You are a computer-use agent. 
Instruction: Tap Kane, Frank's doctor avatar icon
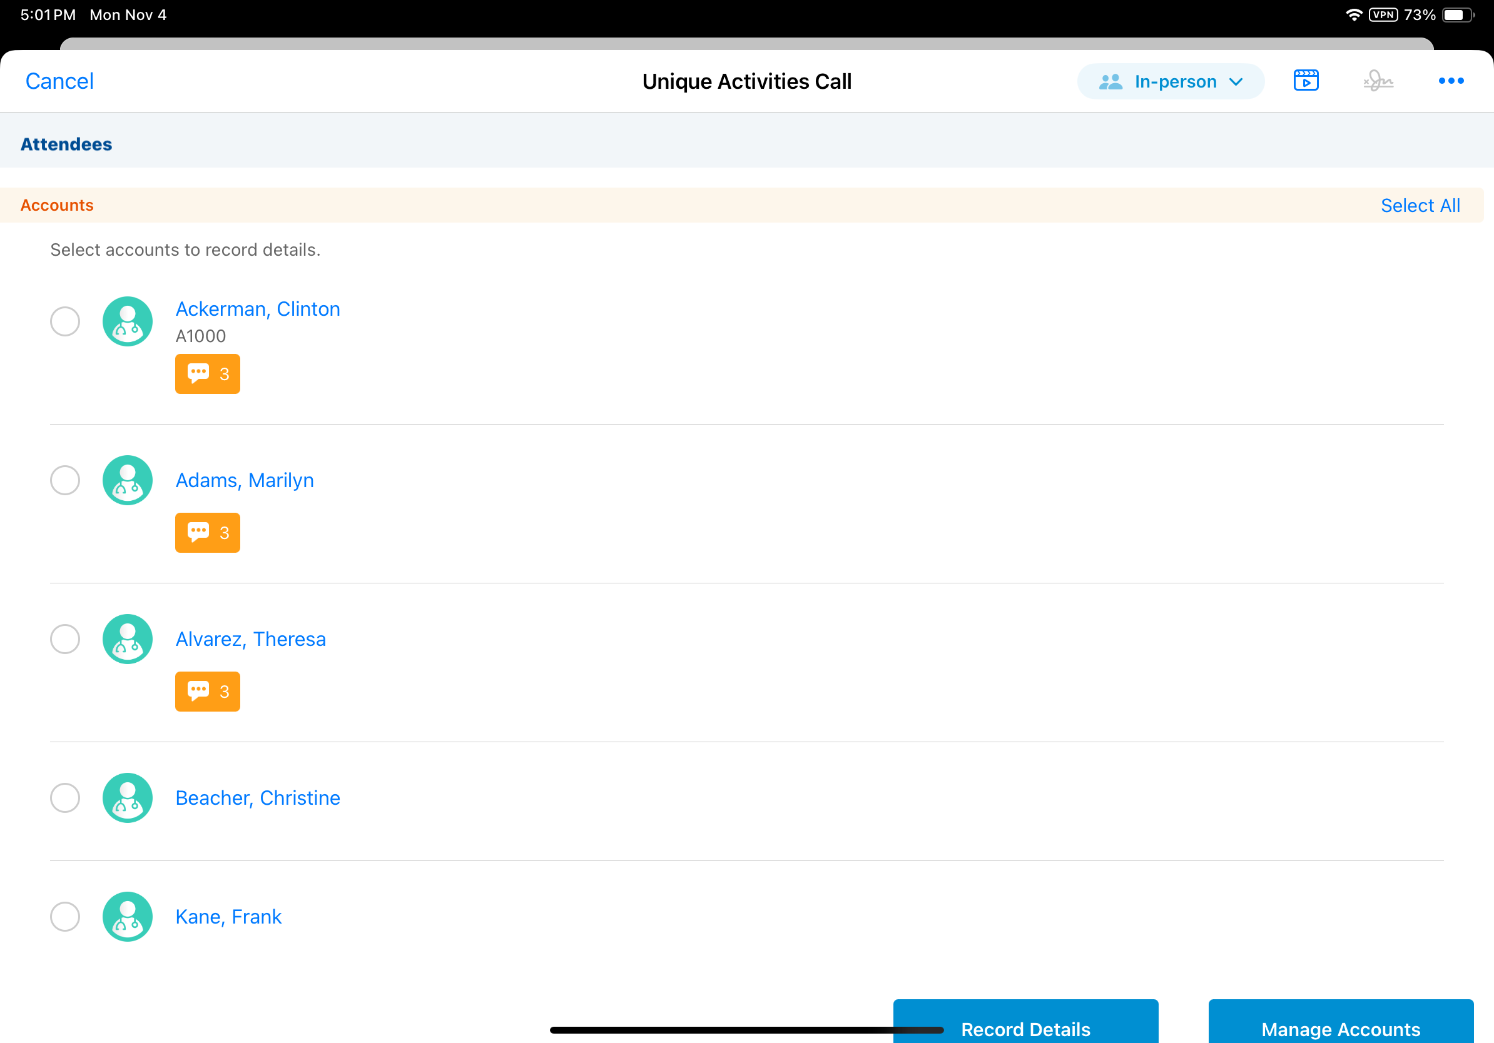[x=128, y=916]
